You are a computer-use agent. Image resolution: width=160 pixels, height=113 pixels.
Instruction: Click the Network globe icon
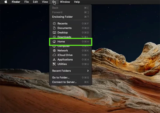tap(54, 50)
